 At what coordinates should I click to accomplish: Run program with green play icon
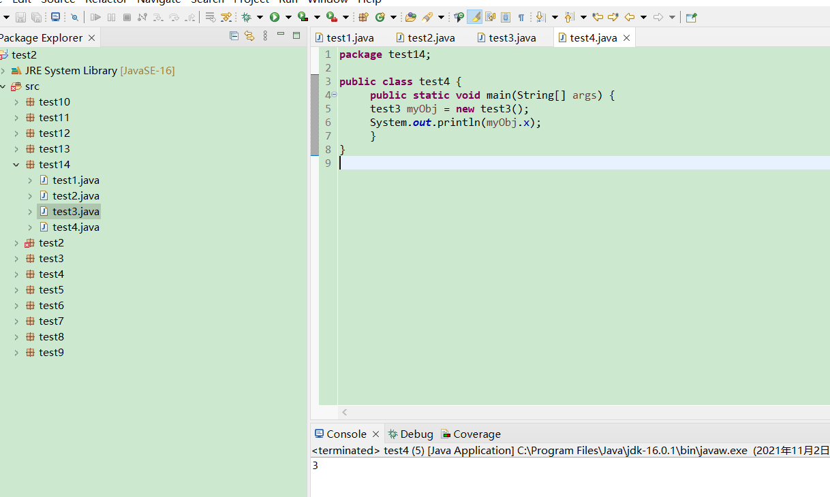[x=274, y=17]
